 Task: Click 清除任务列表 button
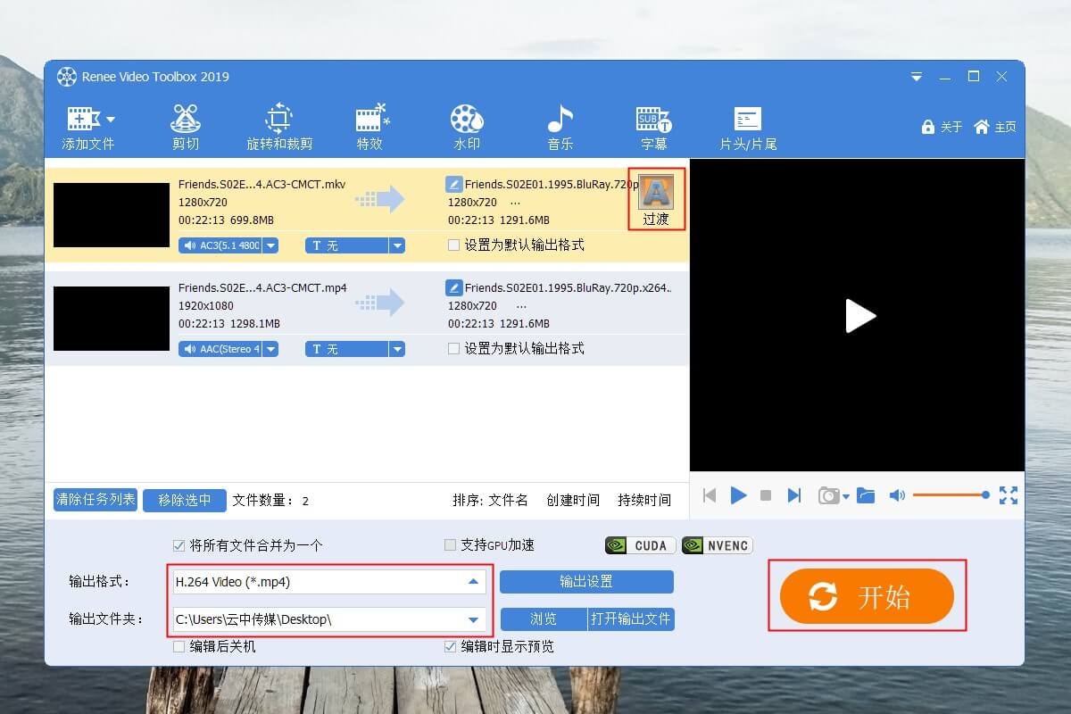[x=95, y=500]
